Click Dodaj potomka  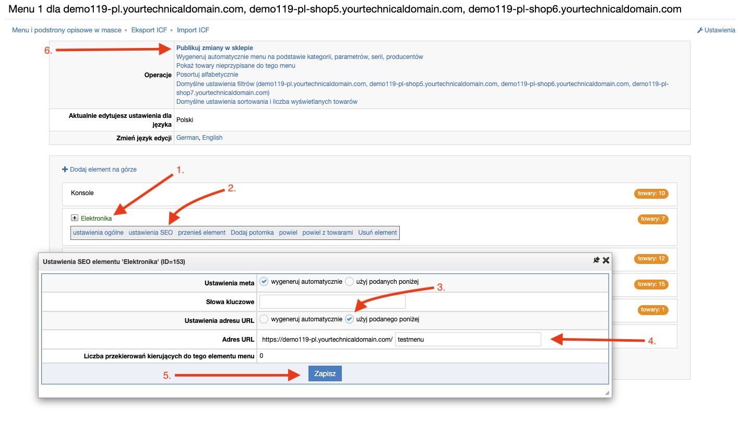252,233
